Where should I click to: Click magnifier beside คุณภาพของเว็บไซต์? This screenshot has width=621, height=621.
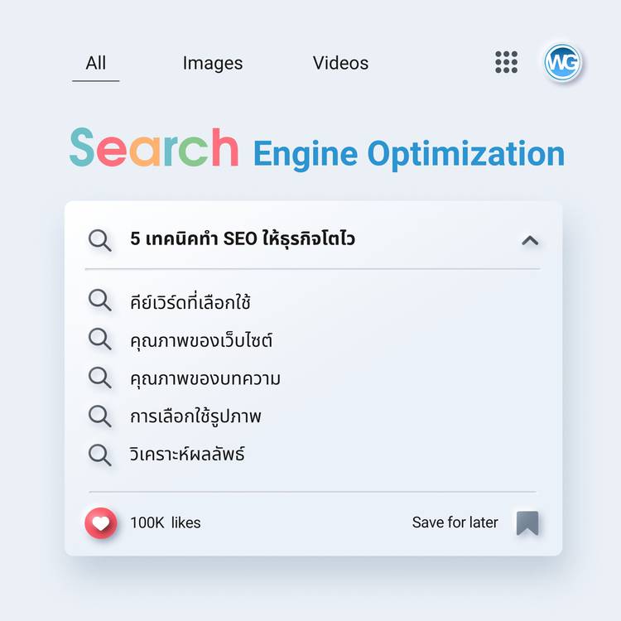100,339
